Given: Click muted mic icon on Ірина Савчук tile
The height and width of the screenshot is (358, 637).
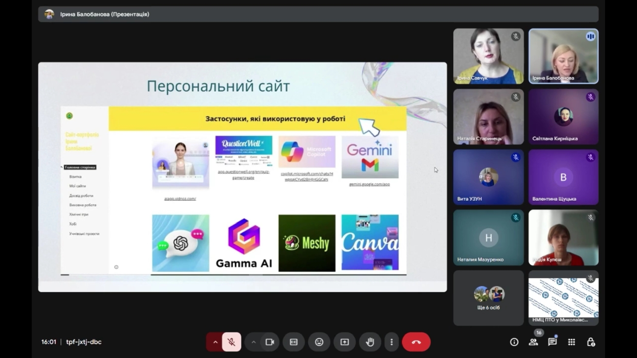Looking at the screenshot, I should (516, 36).
